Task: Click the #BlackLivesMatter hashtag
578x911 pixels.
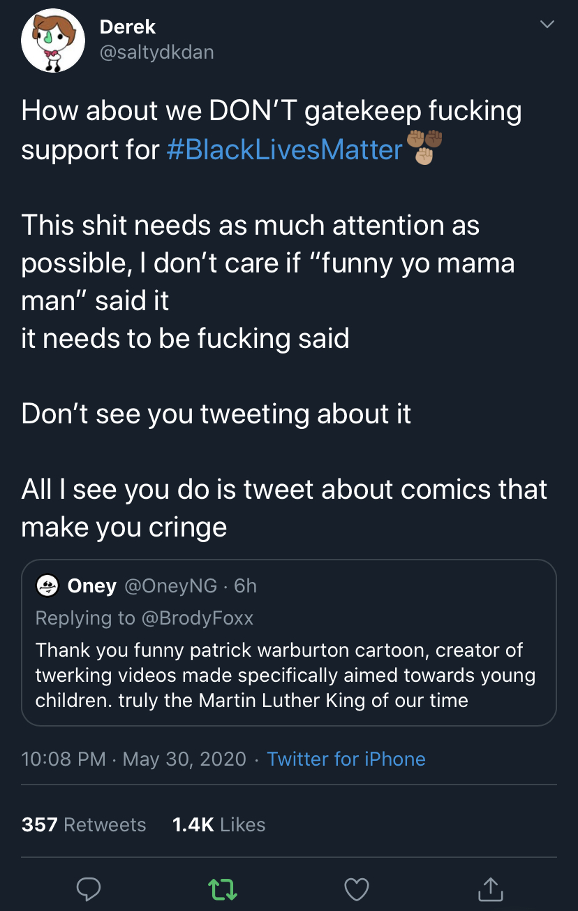Action: click(285, 150)
